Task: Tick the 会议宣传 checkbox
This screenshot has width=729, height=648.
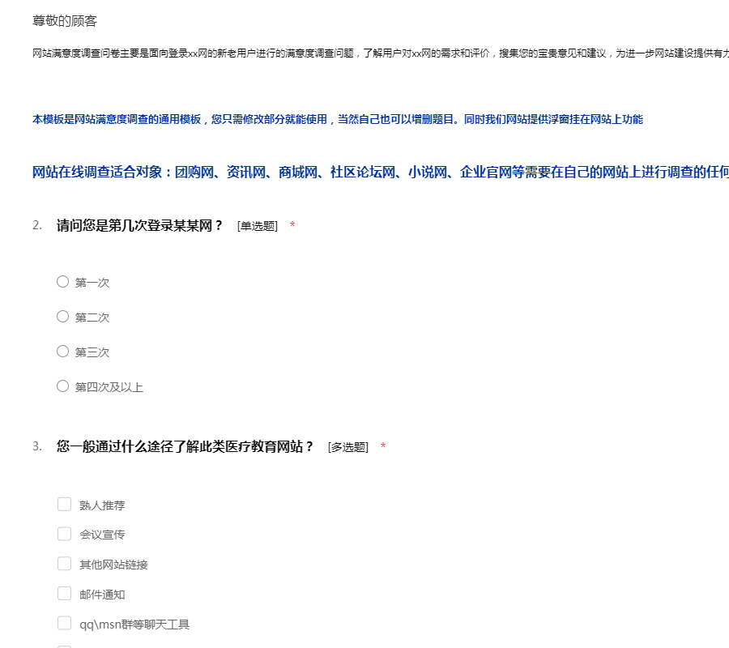Action: click(65, 534)
